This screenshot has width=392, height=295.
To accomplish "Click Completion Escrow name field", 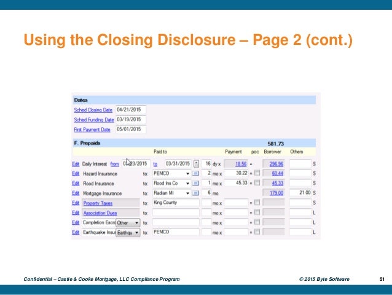I will [99, 222].
